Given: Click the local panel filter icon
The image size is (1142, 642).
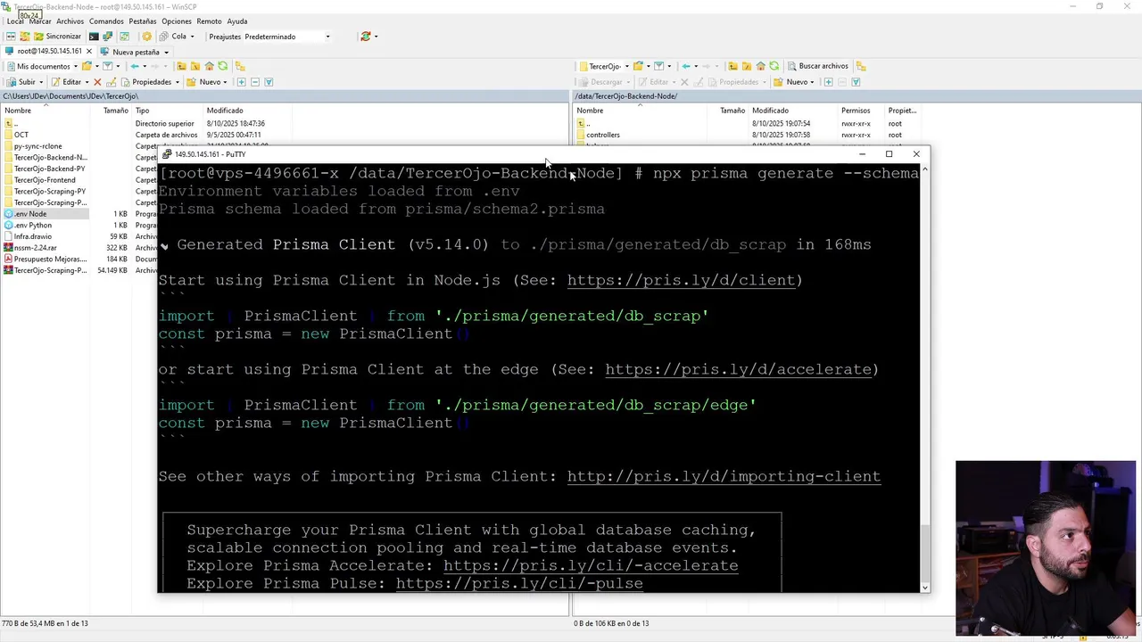Looking at the screenshot, I should 107,66.
